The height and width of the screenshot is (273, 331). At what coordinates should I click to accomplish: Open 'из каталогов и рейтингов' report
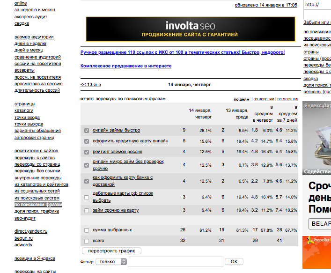click(x=41, y=184)
